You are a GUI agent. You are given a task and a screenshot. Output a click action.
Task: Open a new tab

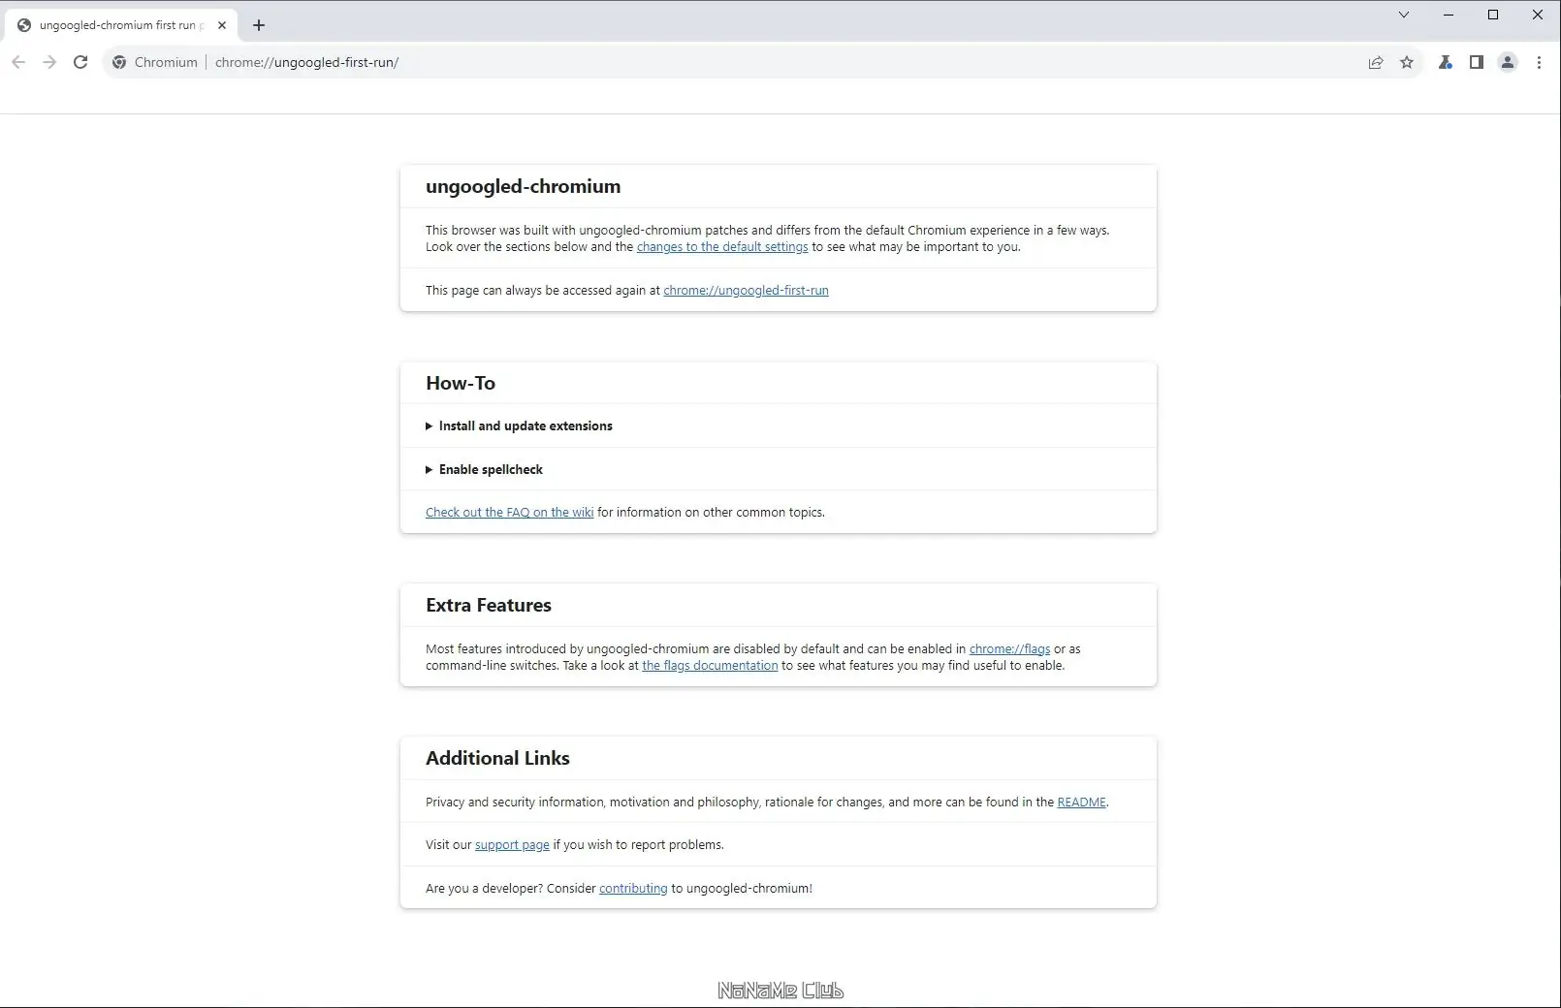pos(259,25)
